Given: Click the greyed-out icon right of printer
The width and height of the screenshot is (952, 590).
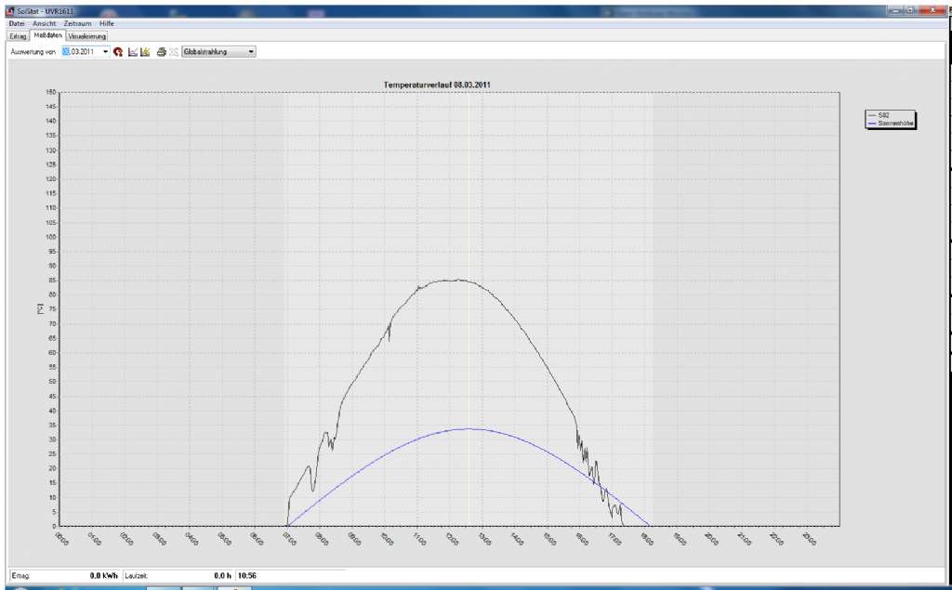Looking at the screenshot, I should [x=174, y=52].
